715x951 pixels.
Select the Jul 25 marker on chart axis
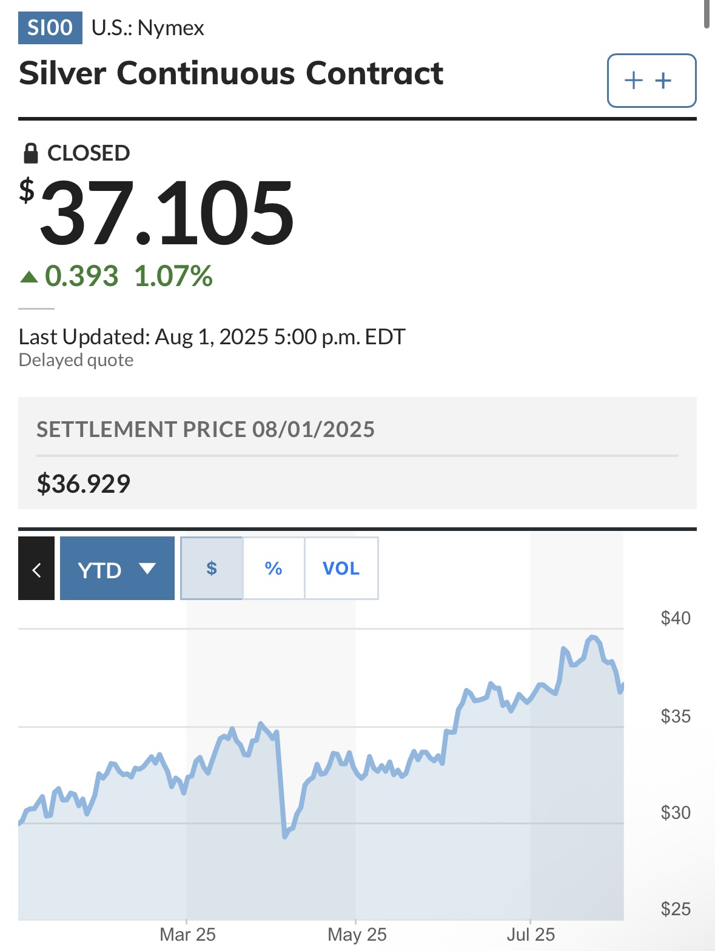click(531, 934)
